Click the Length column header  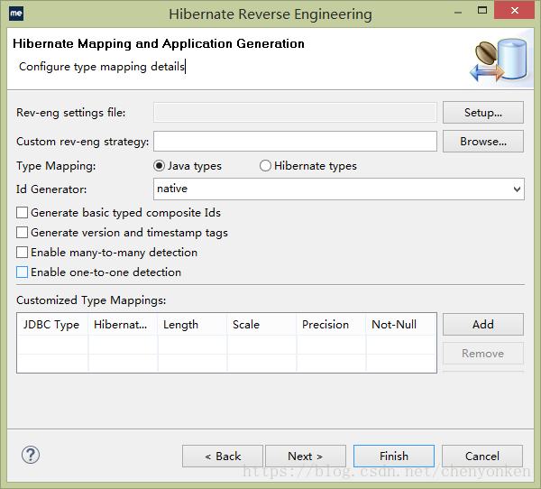192,325
